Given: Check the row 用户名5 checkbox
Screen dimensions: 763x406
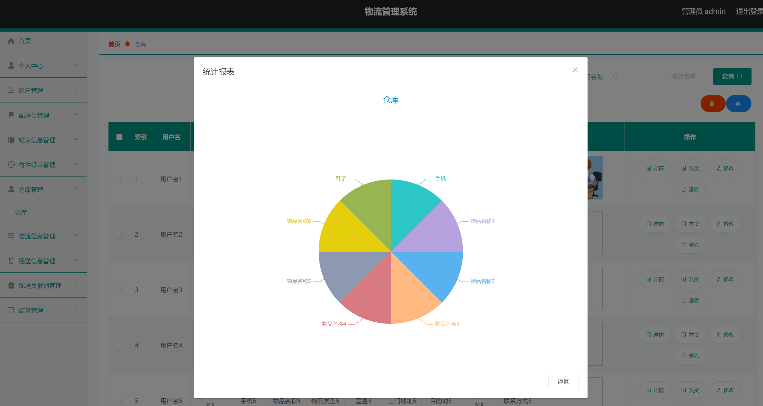Looking at the screenshot, I should click(119, 401).
